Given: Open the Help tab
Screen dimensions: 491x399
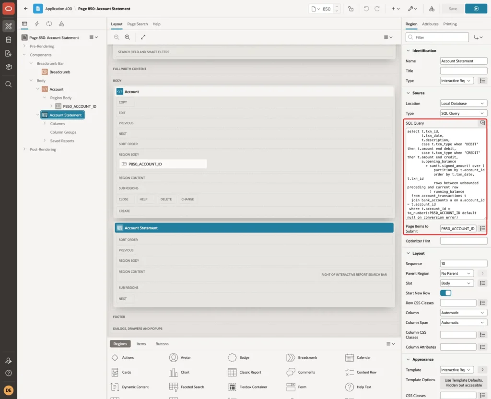Looking at the screenshot, I should coord(156,24).
